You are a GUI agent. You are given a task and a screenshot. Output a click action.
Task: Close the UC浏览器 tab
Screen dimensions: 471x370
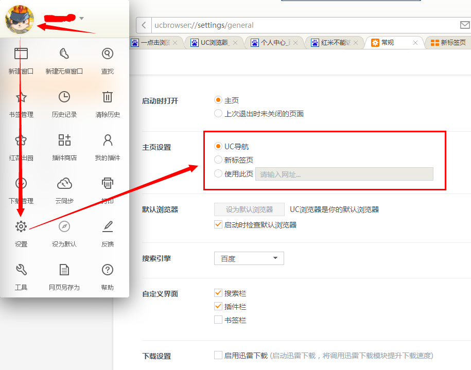235,43
